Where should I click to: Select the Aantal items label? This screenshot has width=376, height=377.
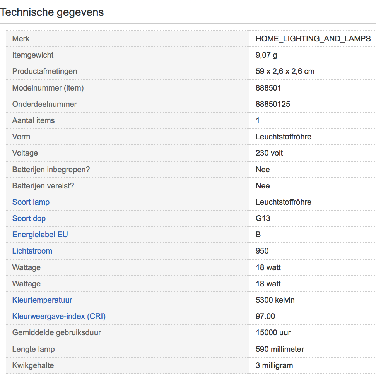(x=33, y=120)
